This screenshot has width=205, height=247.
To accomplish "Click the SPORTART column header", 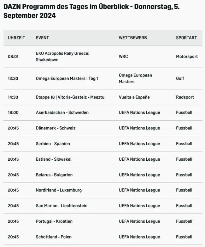I will coord(186,38).
